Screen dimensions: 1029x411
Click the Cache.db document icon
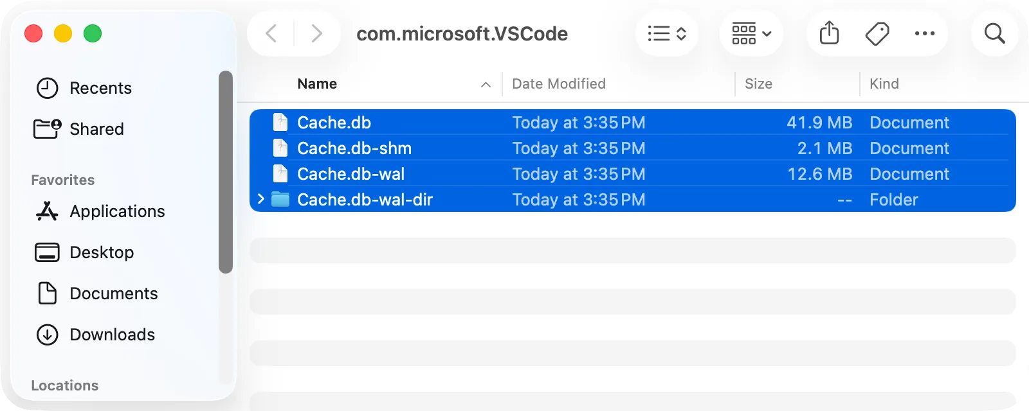point(280,122)
